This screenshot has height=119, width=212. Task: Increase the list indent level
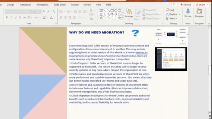80,12
